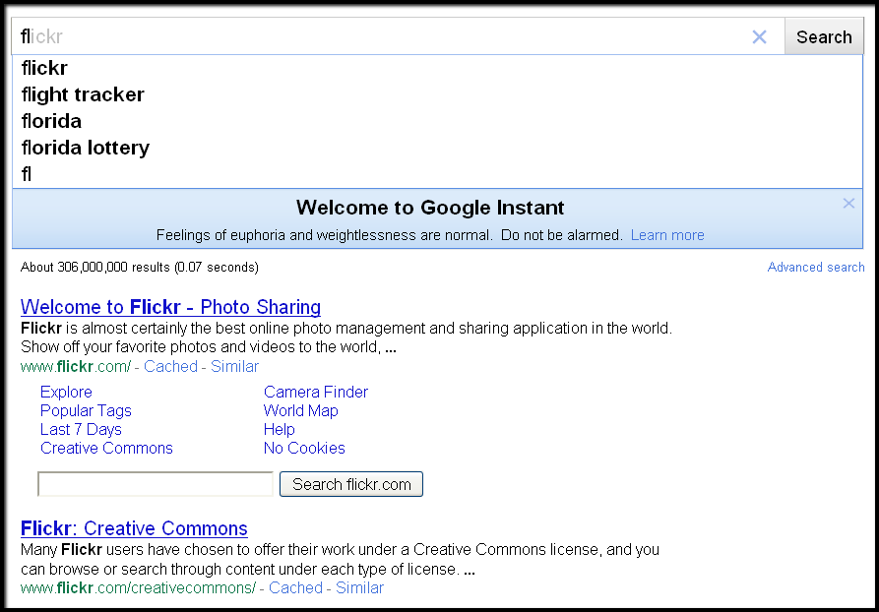
Task: Click the Search button
Action: click(823, 37)
